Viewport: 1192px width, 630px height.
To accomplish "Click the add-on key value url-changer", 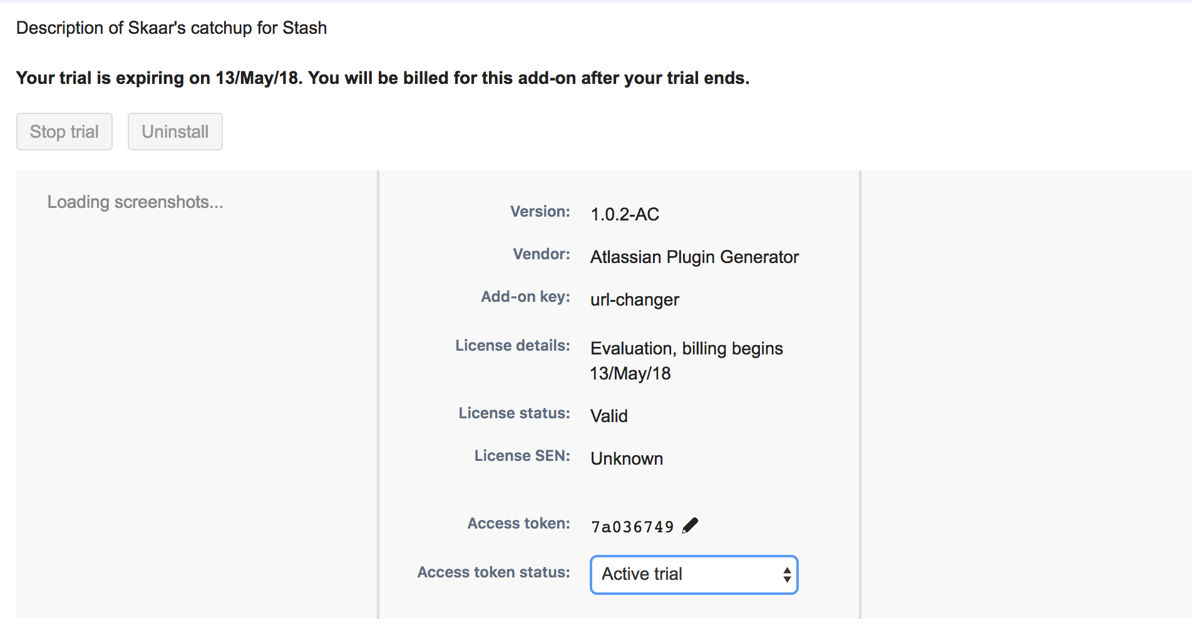I will click(634, 299).
